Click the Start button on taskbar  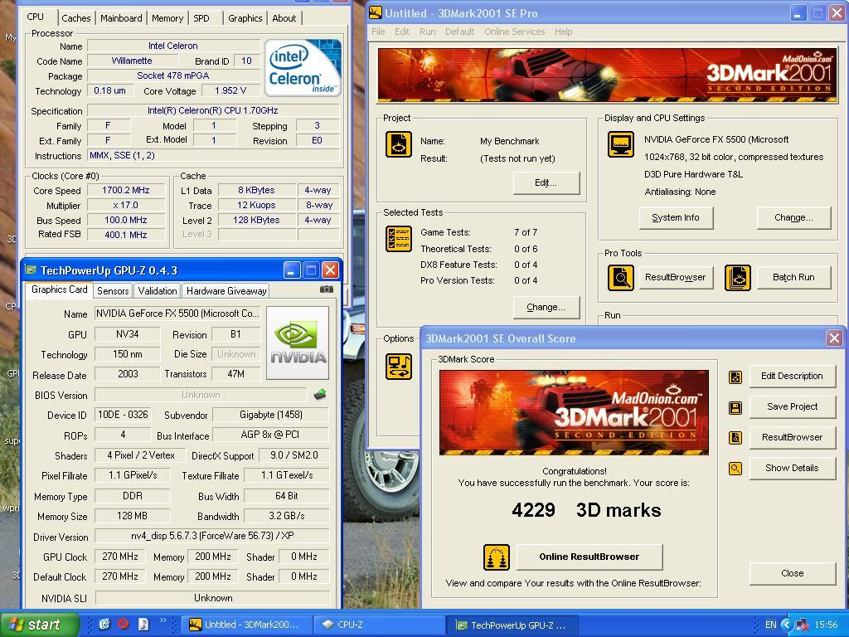tap(39, 625)
